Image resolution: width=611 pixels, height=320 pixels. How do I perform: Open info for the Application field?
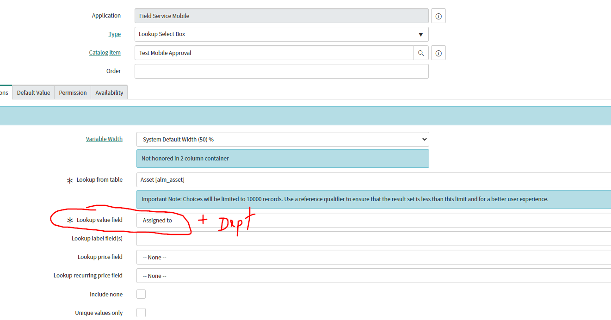[x=438, y=15]
